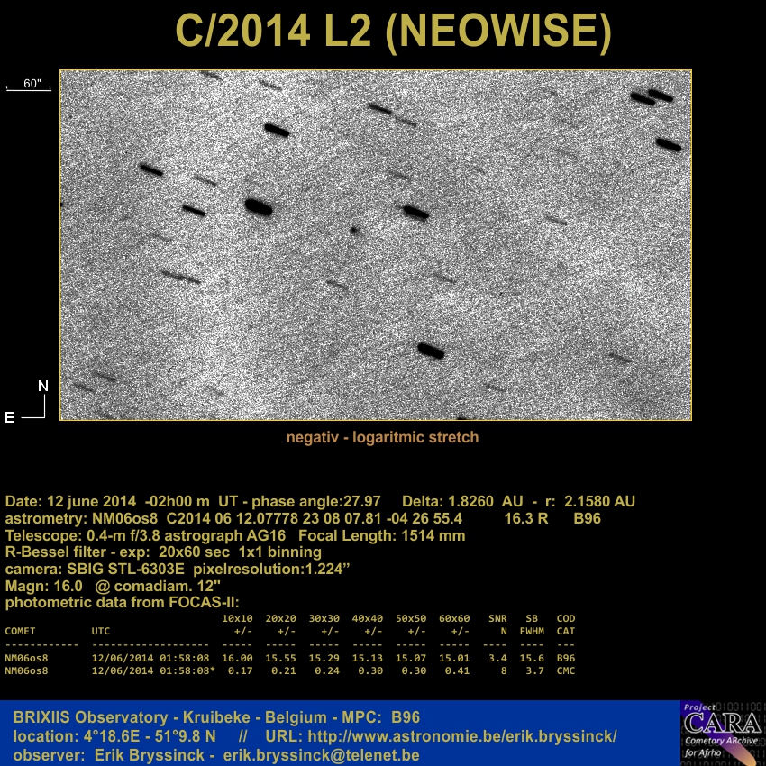Viewport: 766px width, 766px height.
Task: Click the COMET column header
Action: [x=21, y=631]
